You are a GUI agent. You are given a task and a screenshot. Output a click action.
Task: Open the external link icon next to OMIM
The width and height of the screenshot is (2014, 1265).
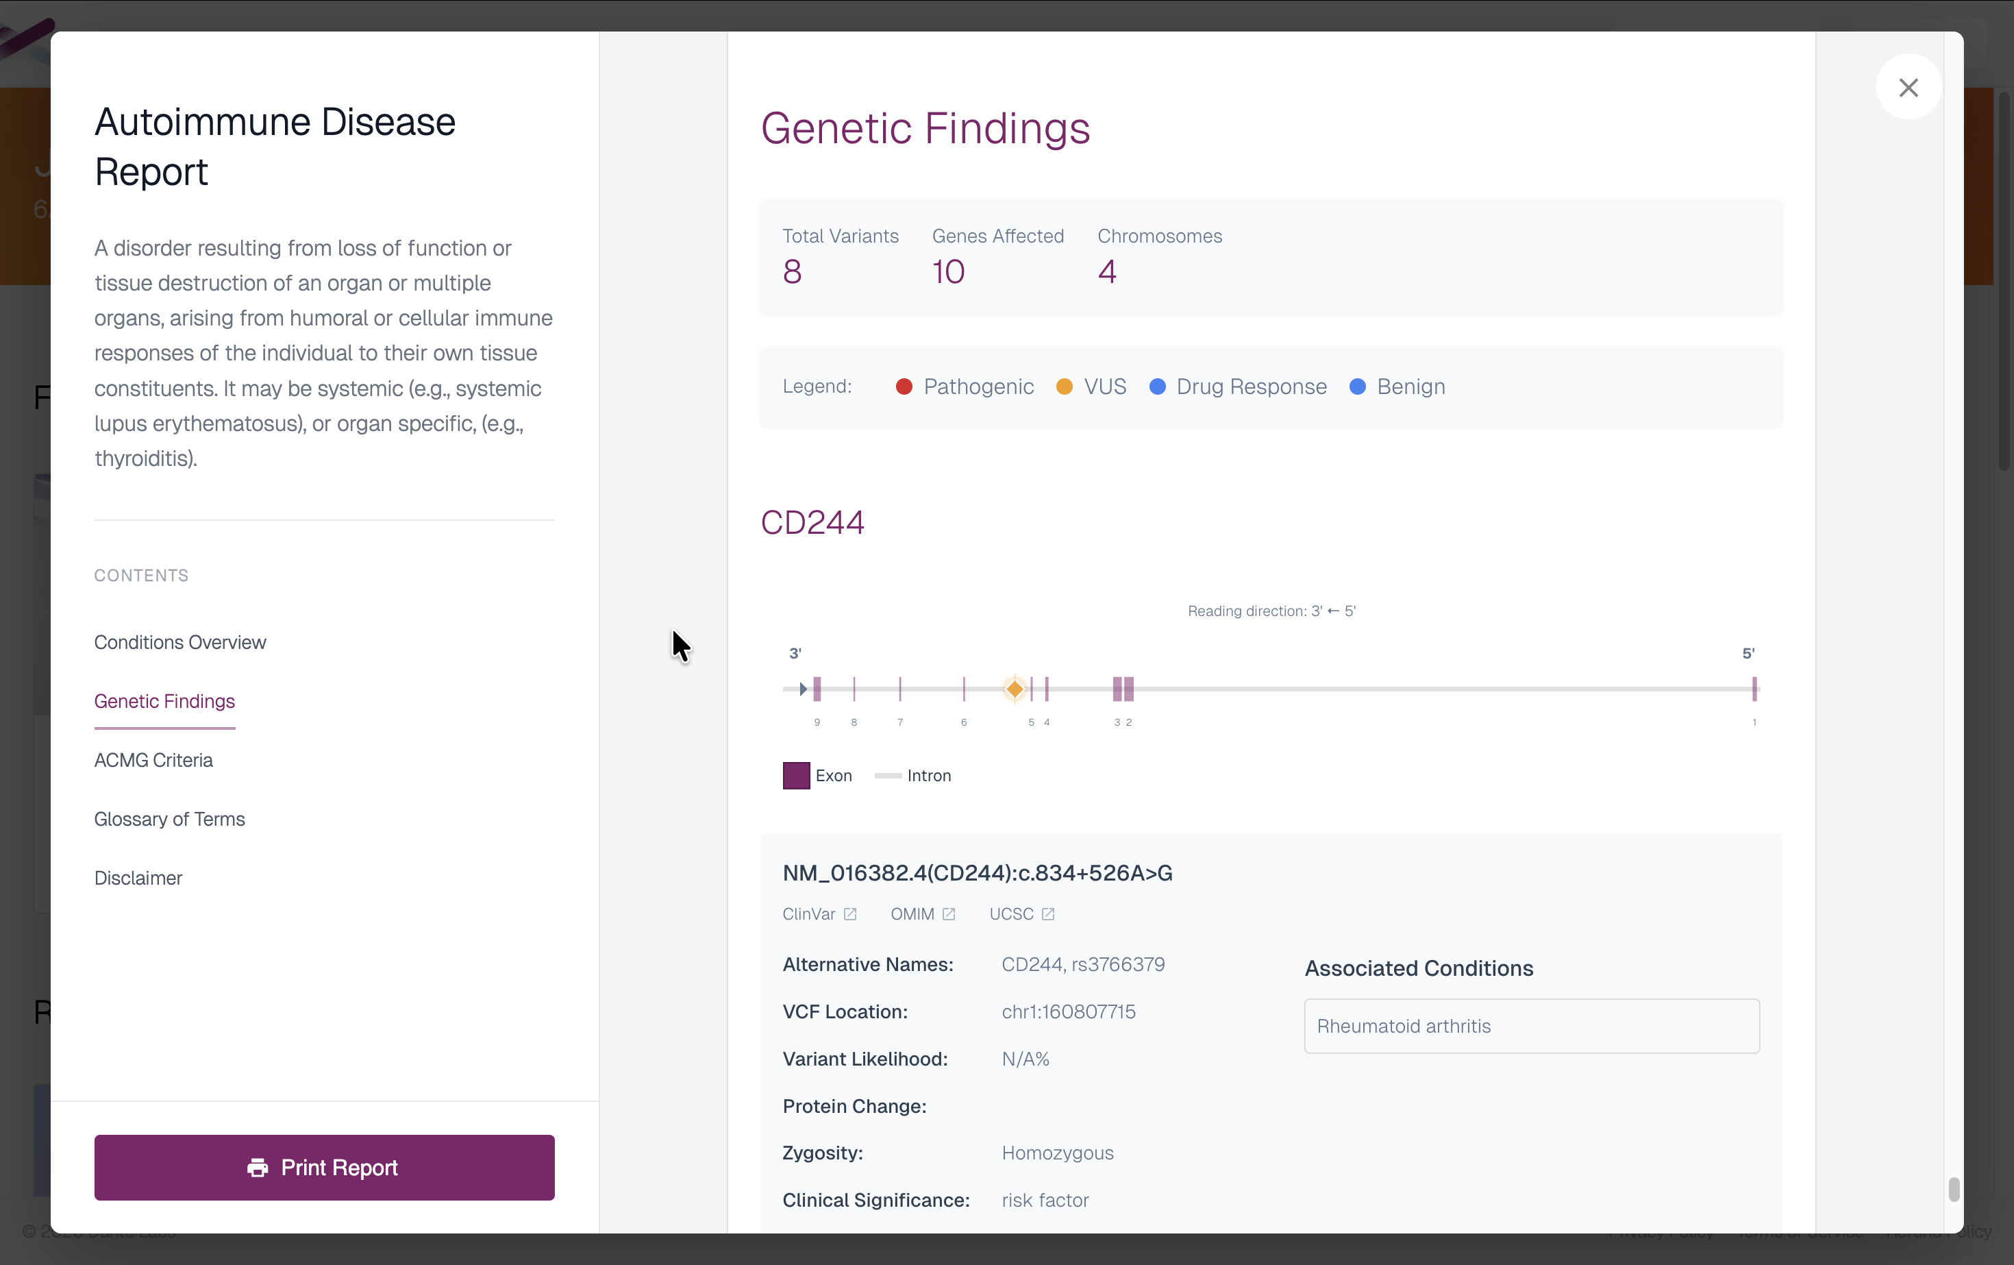click(949, 913)
